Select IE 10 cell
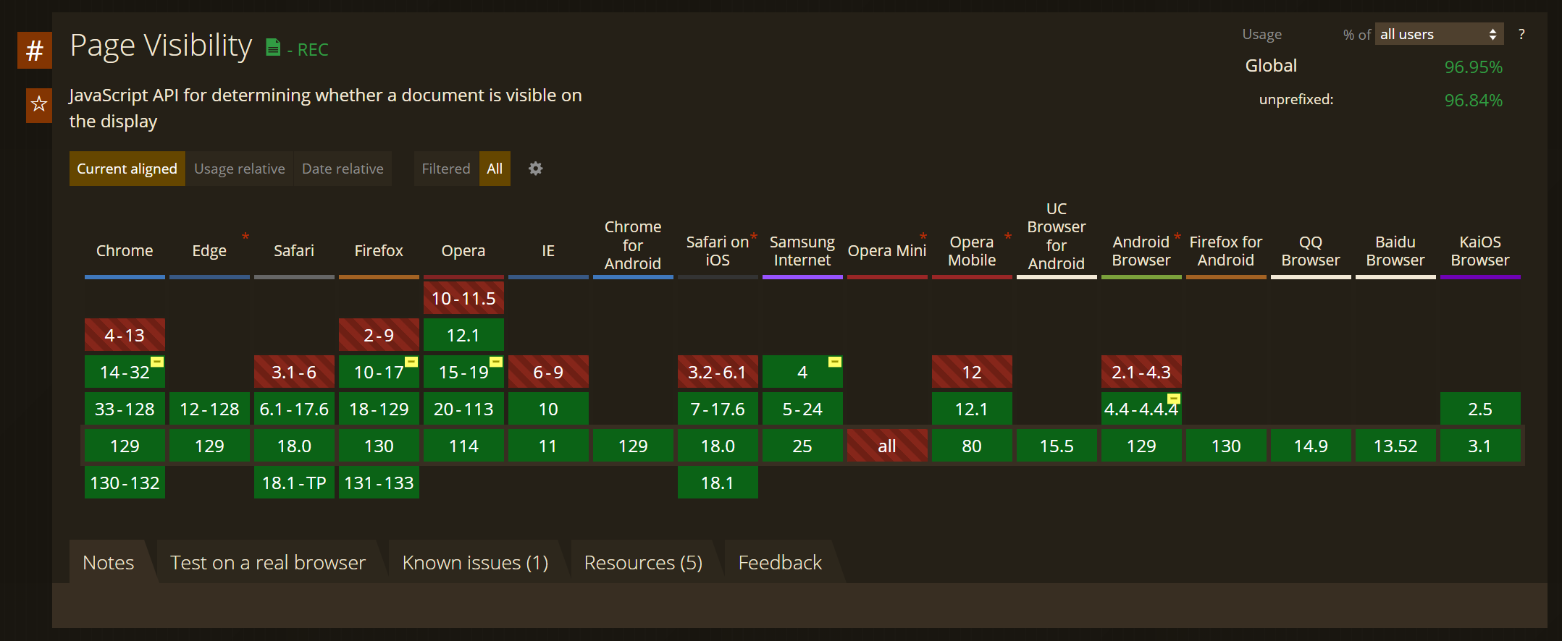The image size is (1562, 641). tap(548, 409)
